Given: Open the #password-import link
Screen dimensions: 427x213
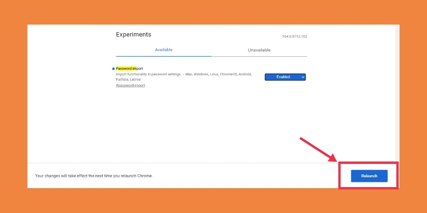Looking at the screenshot, I should click(x=130, y=85).
